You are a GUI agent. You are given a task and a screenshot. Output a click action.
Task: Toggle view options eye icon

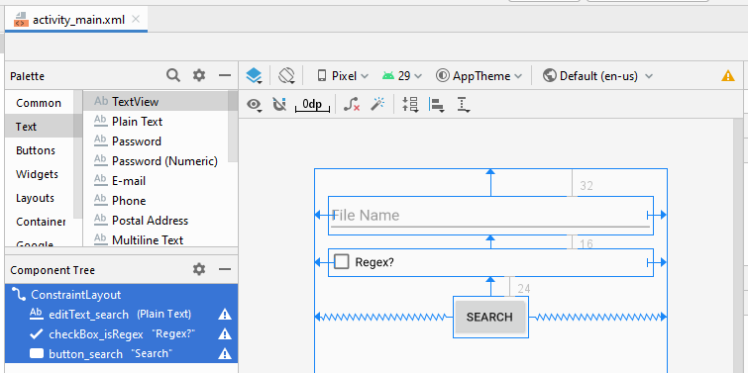pos(255,105)
